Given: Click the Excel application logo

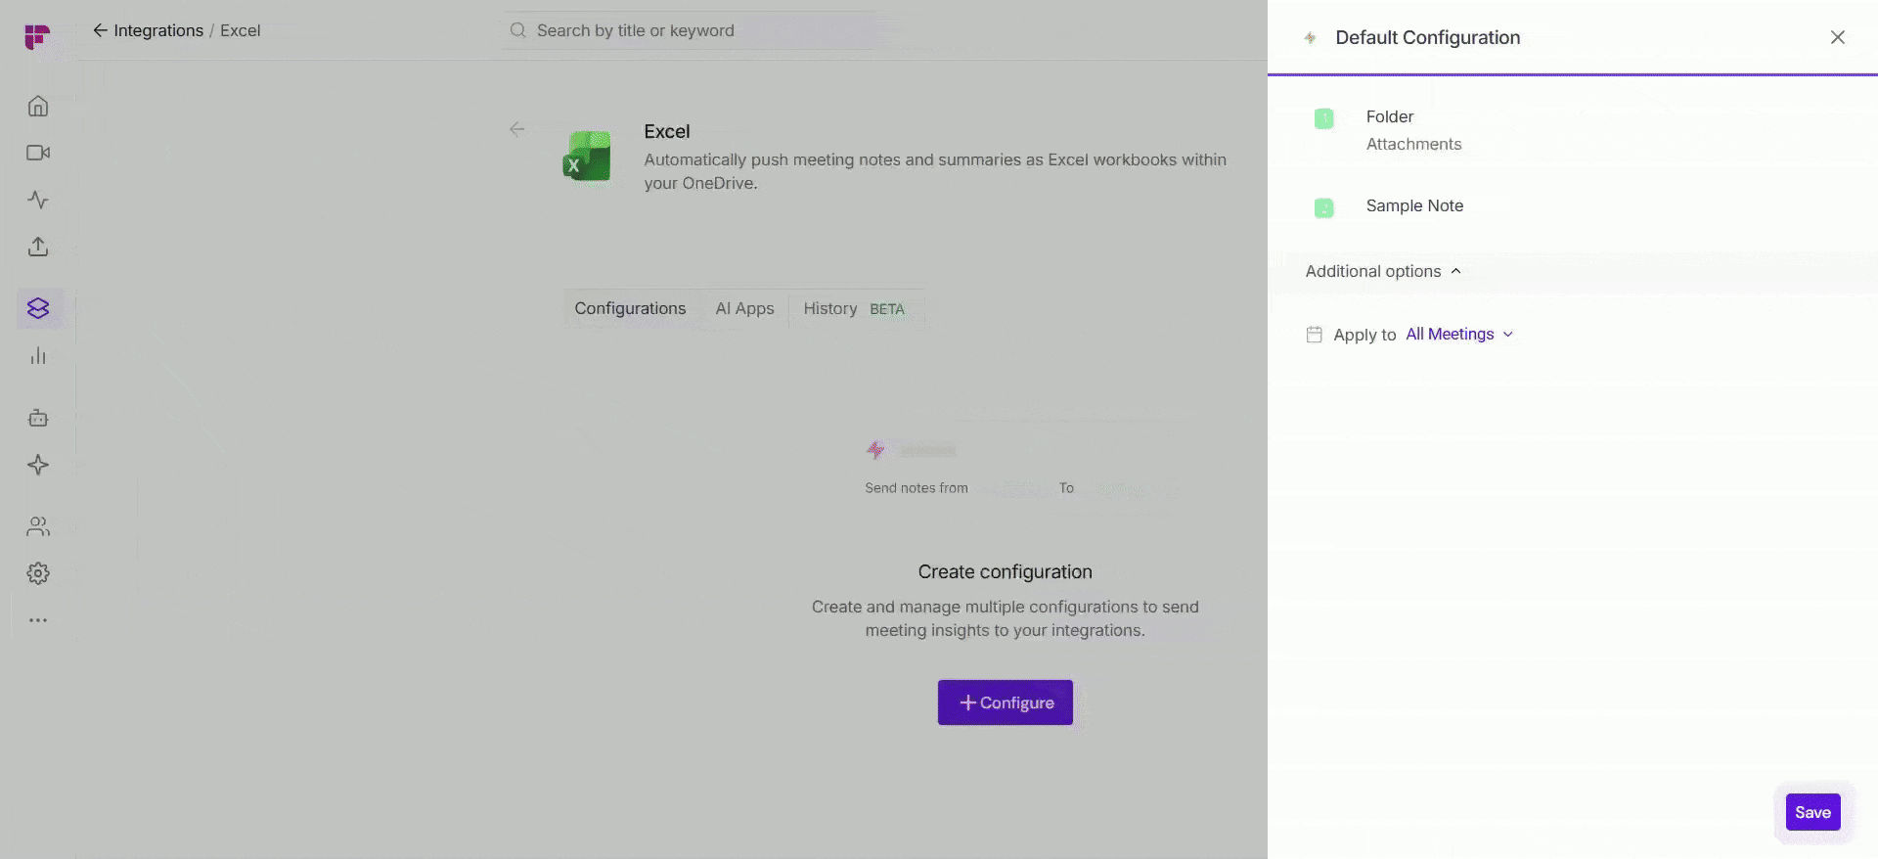Looking at the screenshot, I should click(x=587, y=157).
